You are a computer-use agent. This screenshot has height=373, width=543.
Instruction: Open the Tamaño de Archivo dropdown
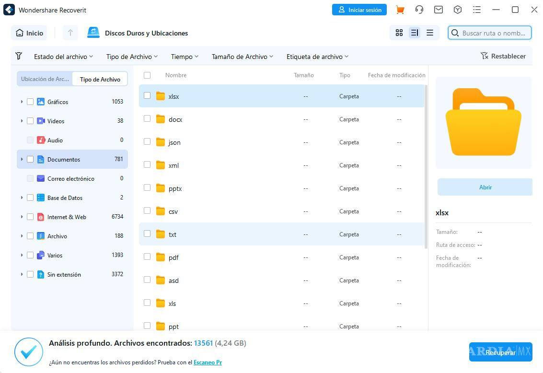[242, 56]
